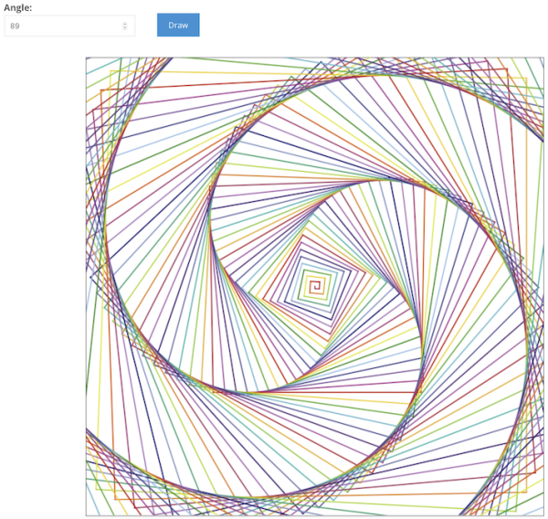
Task: Click the blue Draw button
Action: pos(178,26)
